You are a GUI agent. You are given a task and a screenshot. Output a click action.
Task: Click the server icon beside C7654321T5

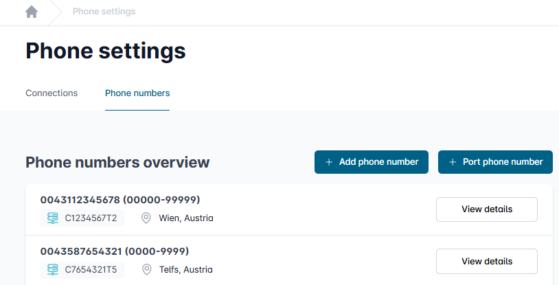pyautogui.click(x=52, y=270)
